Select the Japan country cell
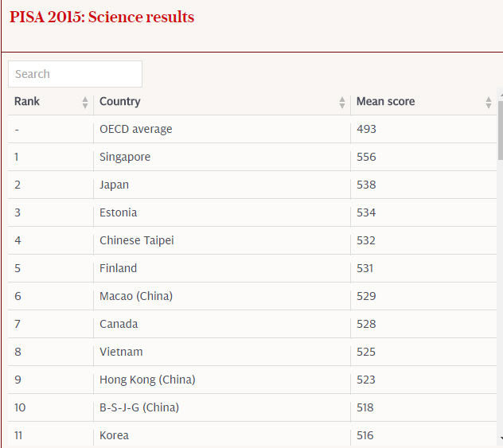The image size is (503, 448). point(115,185)
